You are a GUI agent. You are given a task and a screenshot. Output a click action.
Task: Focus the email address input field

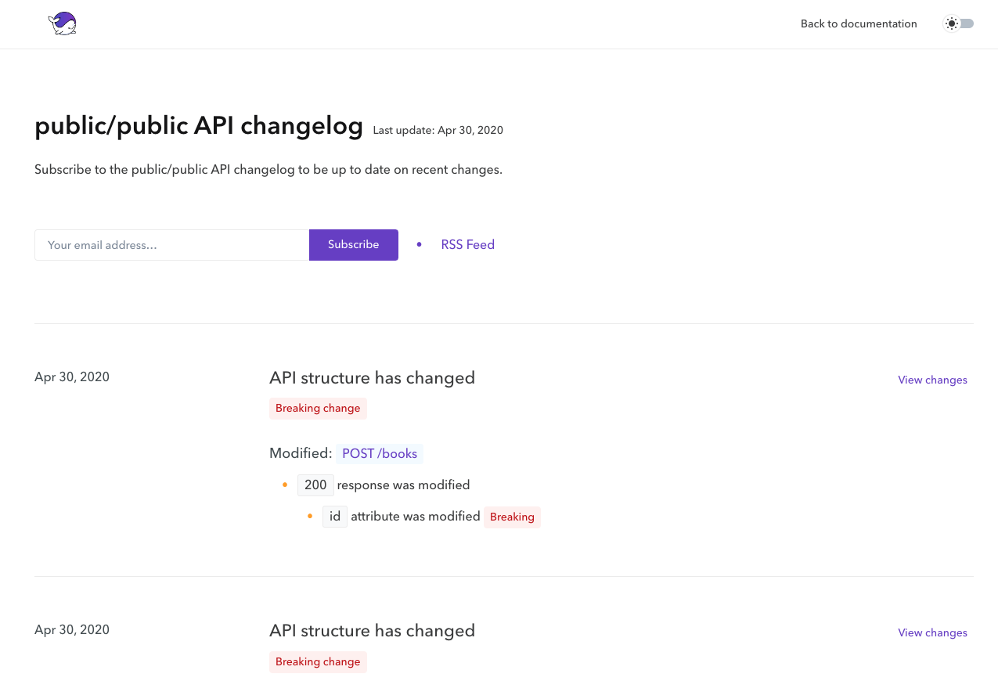pyautogui.click(x=172, y=245)
